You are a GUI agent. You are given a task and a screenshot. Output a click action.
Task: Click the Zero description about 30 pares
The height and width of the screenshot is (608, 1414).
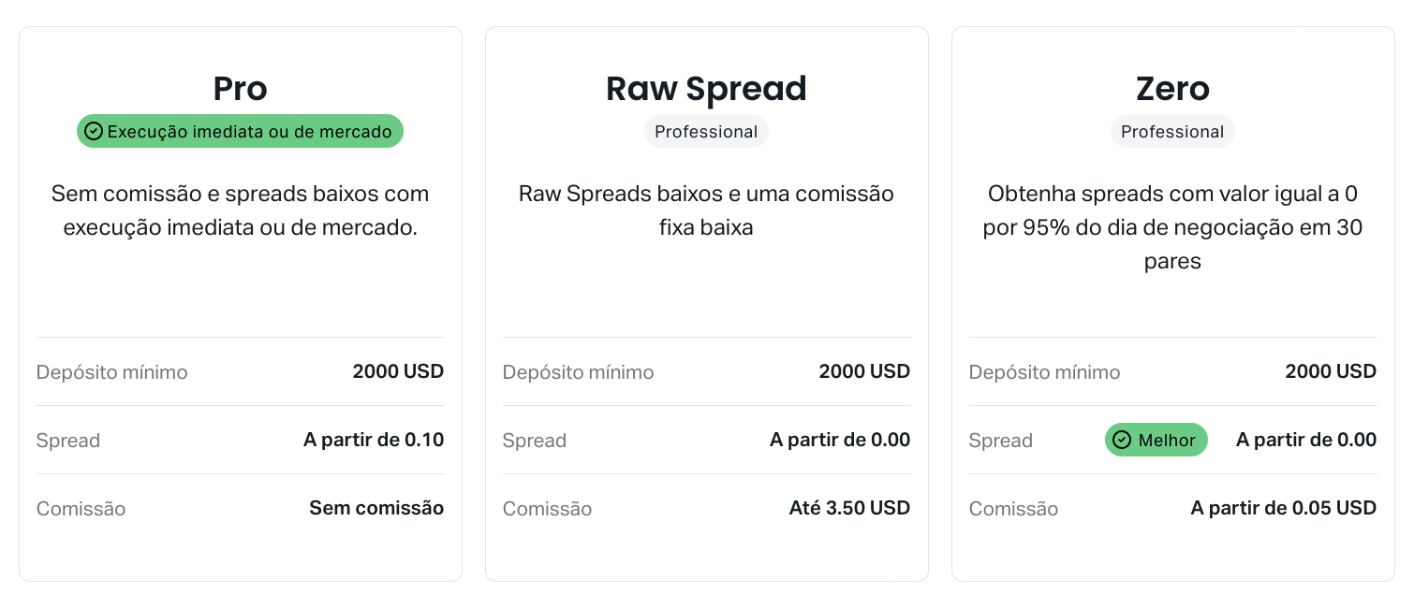coord(1172,227)
